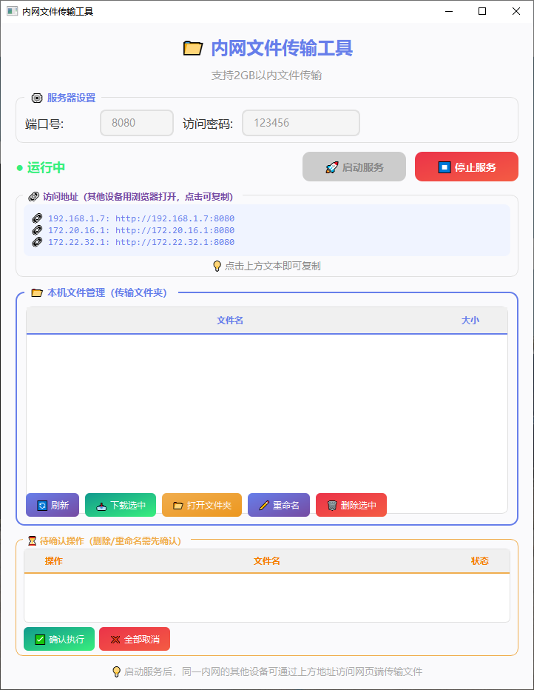Close the file transfer tool window

coord(516,11)
